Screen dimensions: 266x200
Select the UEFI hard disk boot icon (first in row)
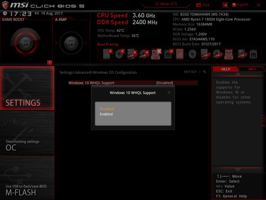(108, 54)
